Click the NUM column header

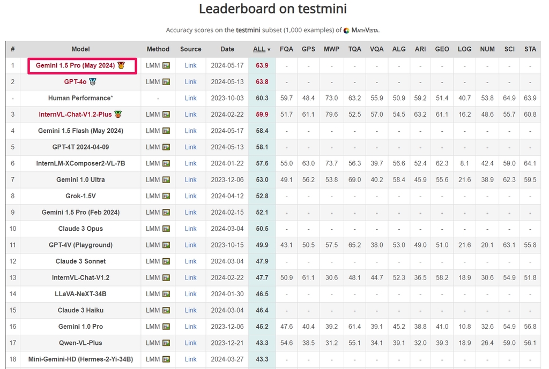click(487, 49)
